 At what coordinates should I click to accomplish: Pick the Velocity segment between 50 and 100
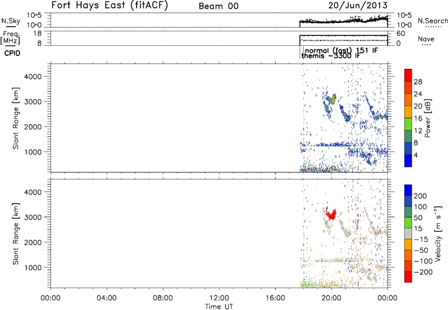pyautogui.click(x=408, y=212)
